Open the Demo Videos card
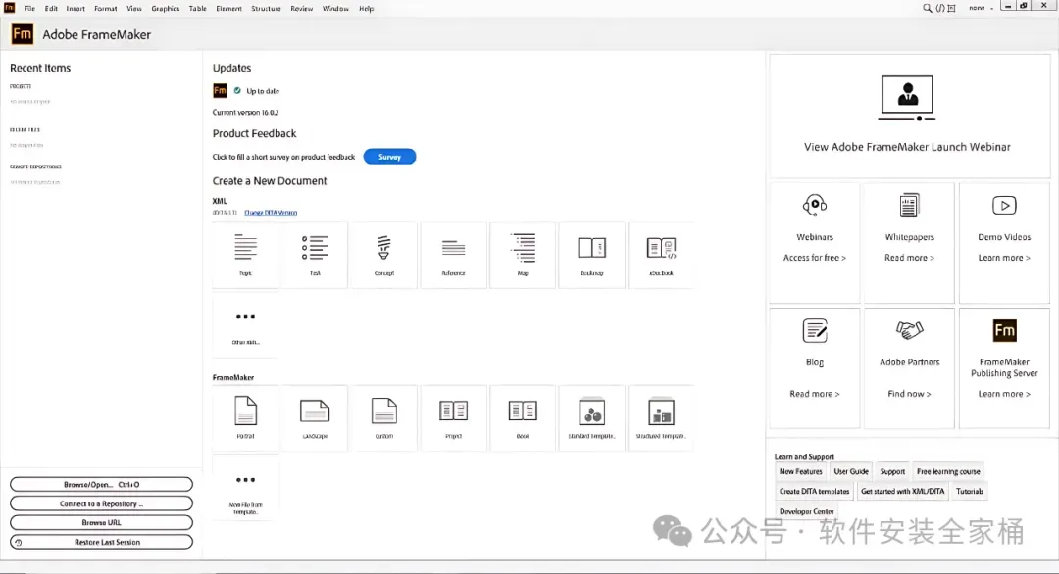Viewport: 1059px width, 574px height. pos(1004,243)
